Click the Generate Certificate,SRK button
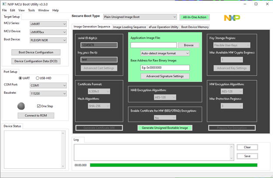The image size is (273, 178). pyautogui.click(x=99, y=128)
